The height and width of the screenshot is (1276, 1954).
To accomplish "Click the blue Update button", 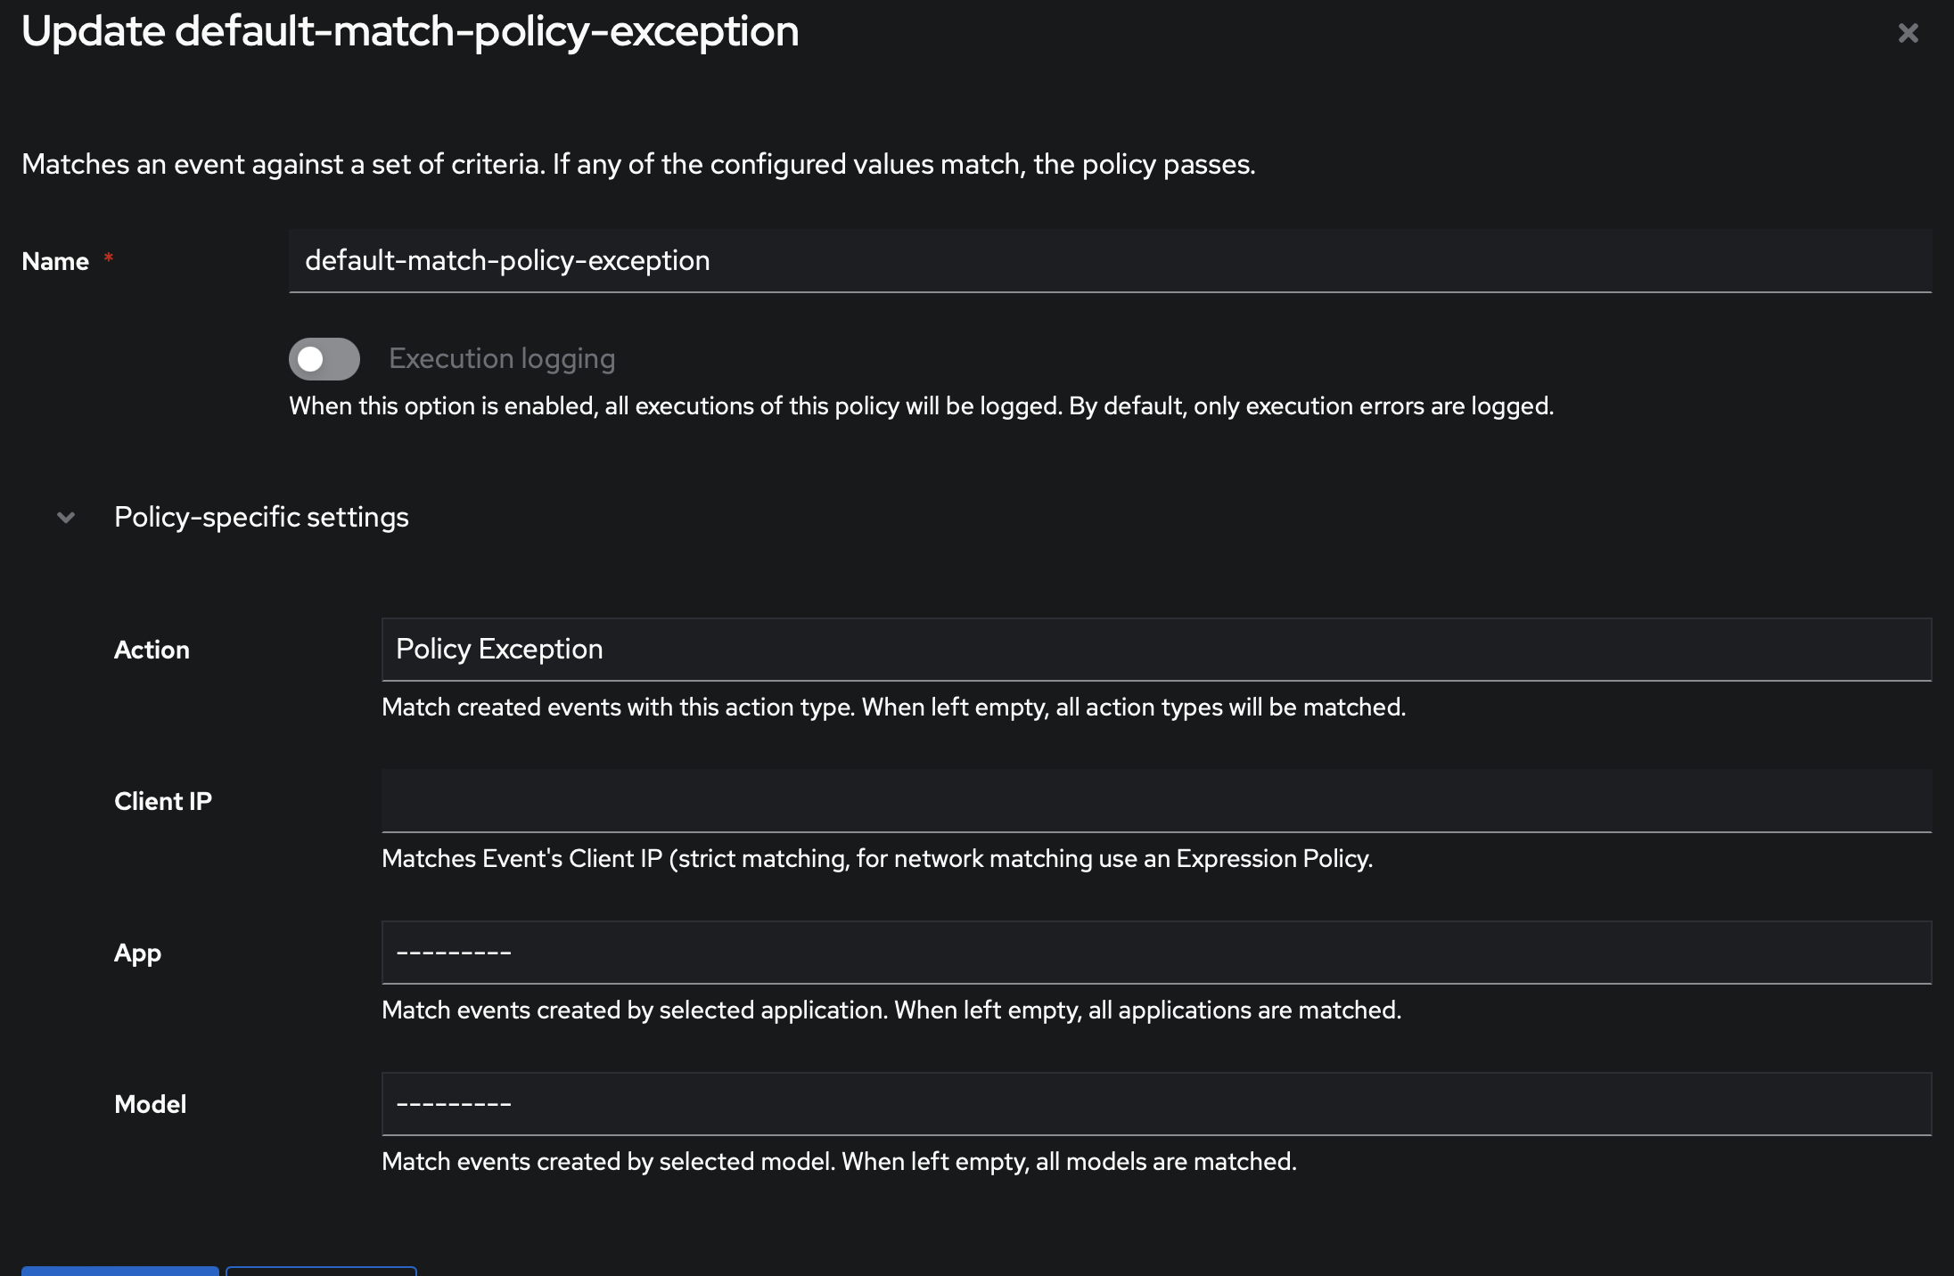I will (x=120, y=1272).
